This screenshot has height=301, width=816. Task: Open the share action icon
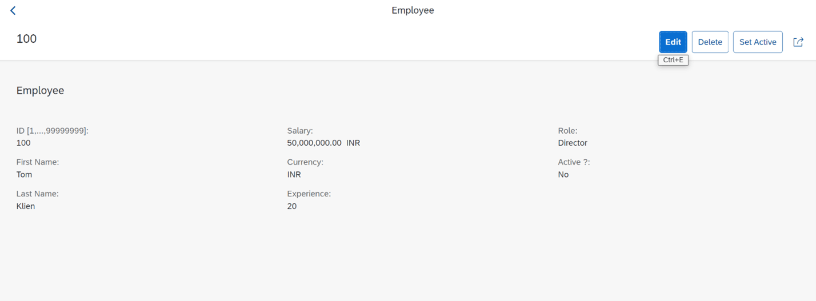point(798,42)
